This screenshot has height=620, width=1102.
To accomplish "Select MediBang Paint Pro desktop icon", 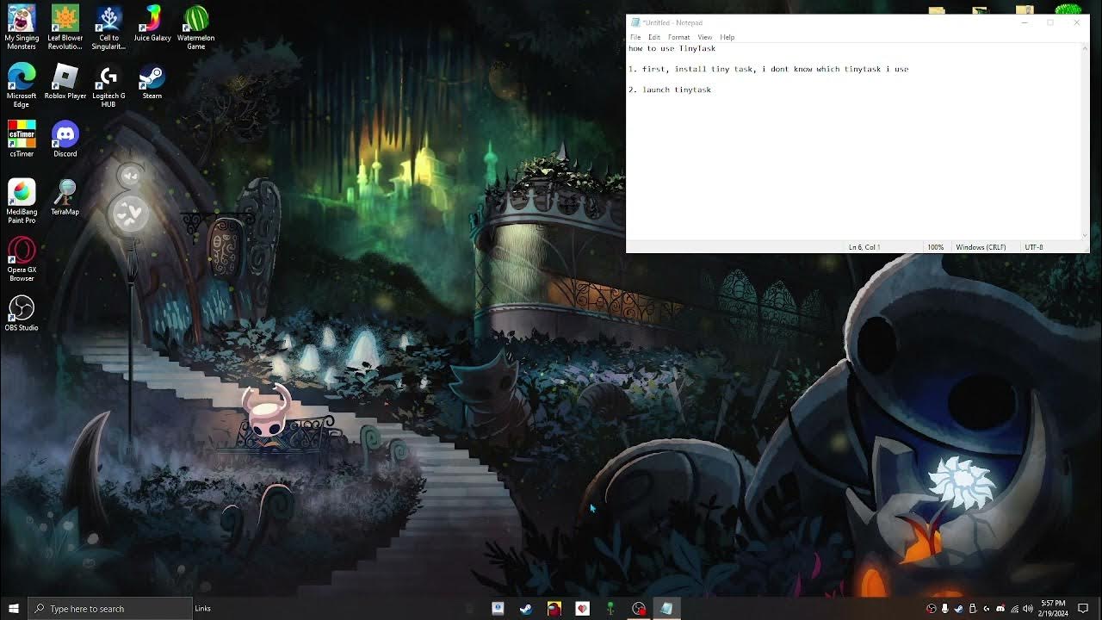I will tap(22, 201).
